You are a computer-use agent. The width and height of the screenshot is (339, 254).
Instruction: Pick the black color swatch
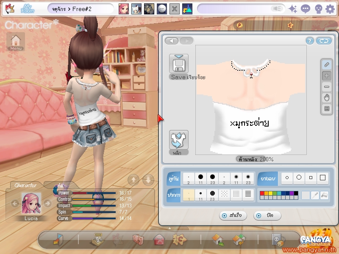tap(296, 193)
